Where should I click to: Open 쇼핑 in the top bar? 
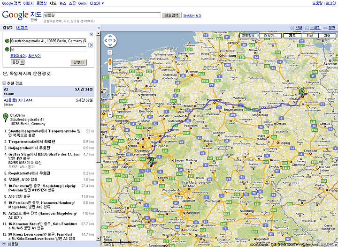click(x=72, y=3)
